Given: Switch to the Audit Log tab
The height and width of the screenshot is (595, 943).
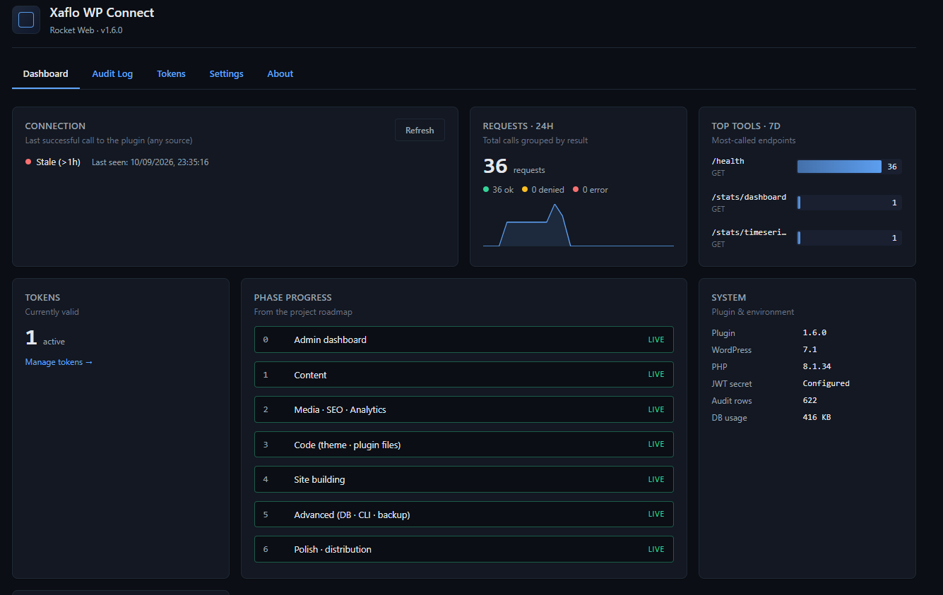Looking at the screenshot, I should click(112, 73).
